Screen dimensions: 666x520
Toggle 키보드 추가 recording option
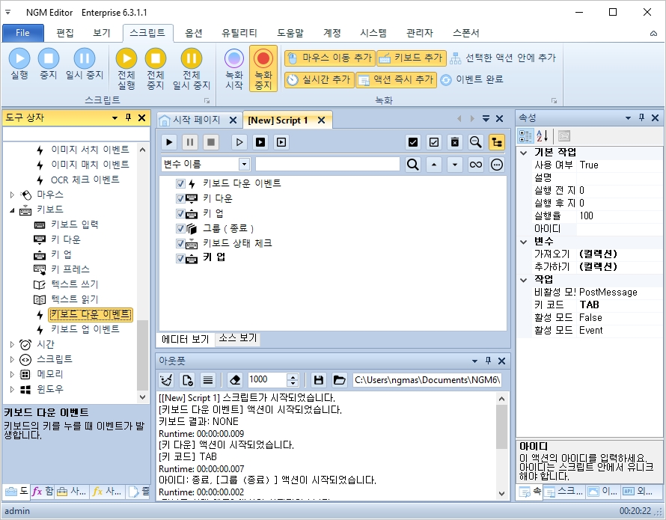pos(412,58)
